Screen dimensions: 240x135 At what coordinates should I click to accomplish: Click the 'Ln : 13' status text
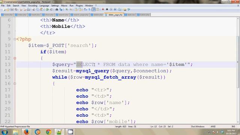pos(154,127)
